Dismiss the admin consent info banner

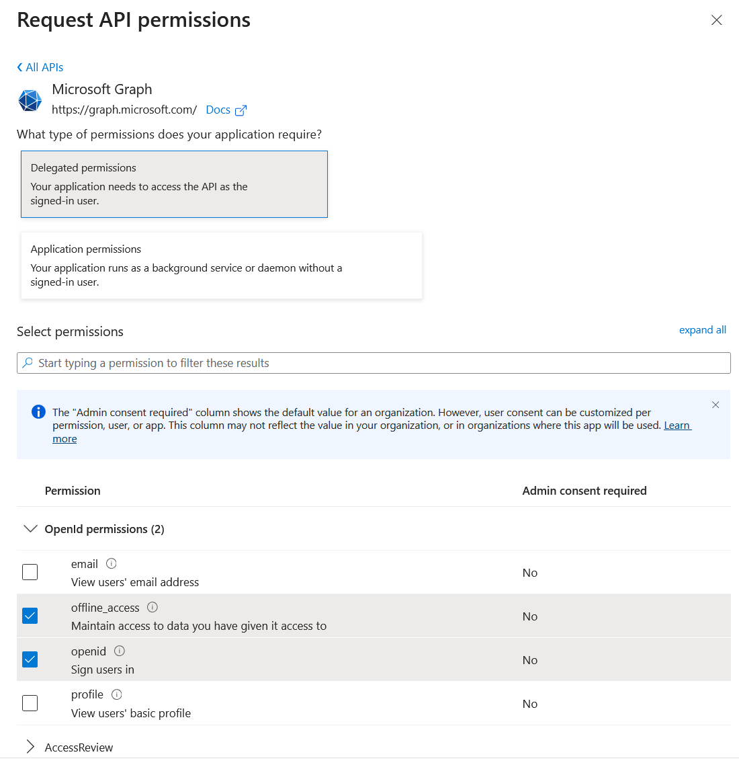(x=715, y=405)
